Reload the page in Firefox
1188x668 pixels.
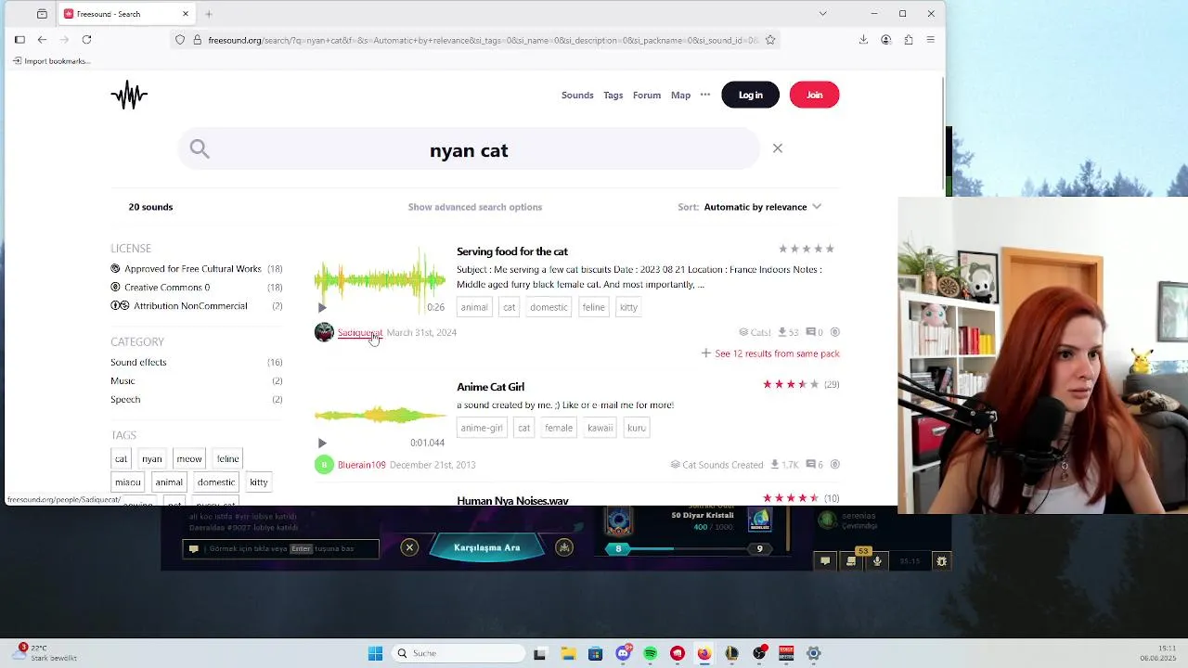[x=86, y=40]
